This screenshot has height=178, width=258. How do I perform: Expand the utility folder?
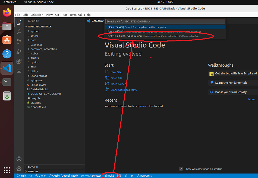tap(34, 72)
